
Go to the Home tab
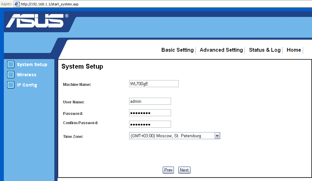click(x=294, y=50)
